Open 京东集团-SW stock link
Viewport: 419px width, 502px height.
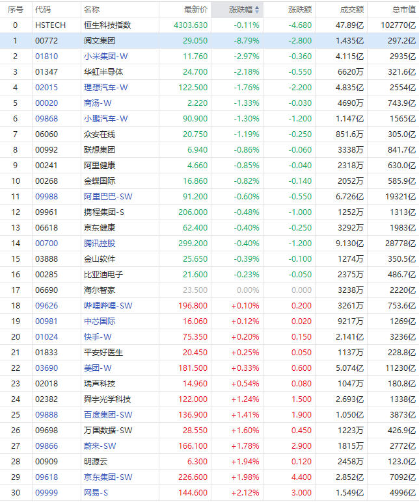[x=108, y=477]
